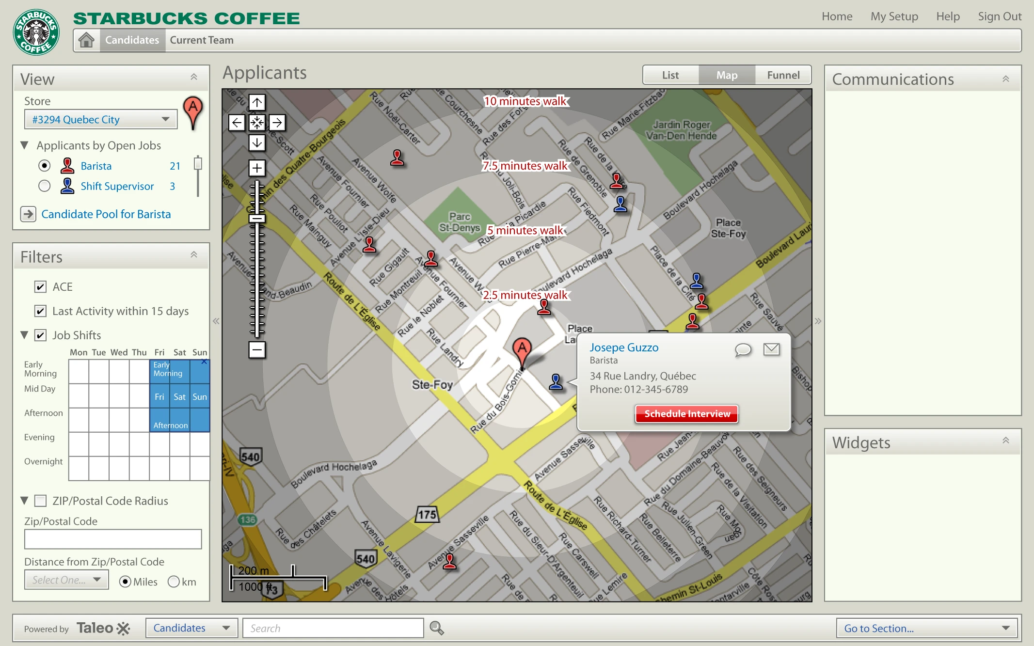The height and width of the screenshot is (646, 1034).
Task: Open My Setup
Action: click(894, 16)
